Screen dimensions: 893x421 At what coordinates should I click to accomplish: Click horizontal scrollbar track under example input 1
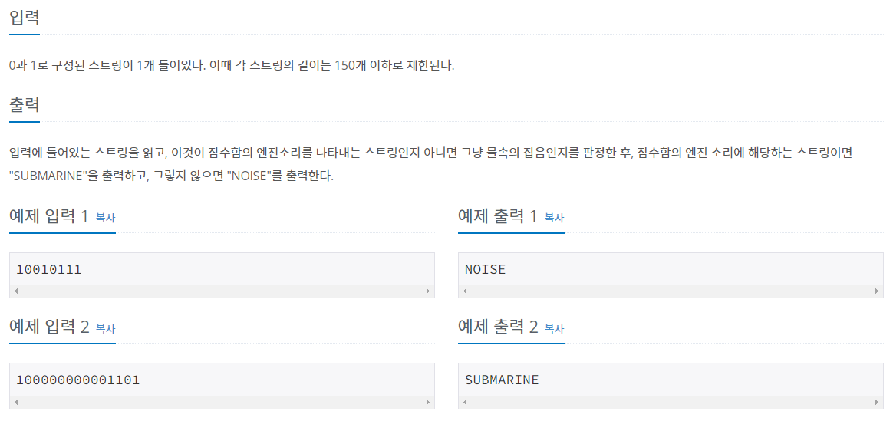tap(222, 291)
